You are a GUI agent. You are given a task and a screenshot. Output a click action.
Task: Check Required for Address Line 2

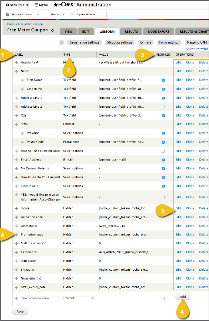tap(163, 107)
